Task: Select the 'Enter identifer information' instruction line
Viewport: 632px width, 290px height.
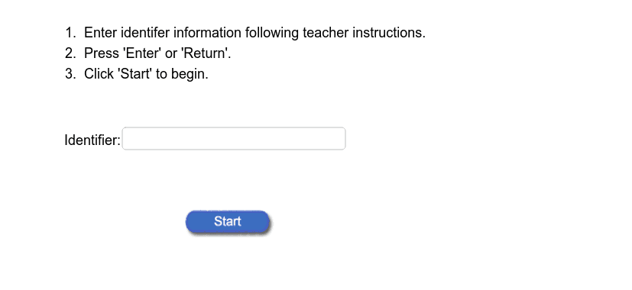Action: [254, 33]
